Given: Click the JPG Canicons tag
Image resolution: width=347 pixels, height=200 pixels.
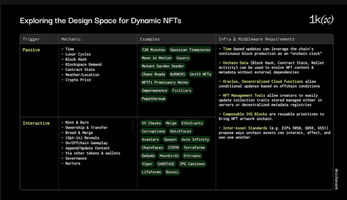Looking at the screenshot, I should point(192,164).
